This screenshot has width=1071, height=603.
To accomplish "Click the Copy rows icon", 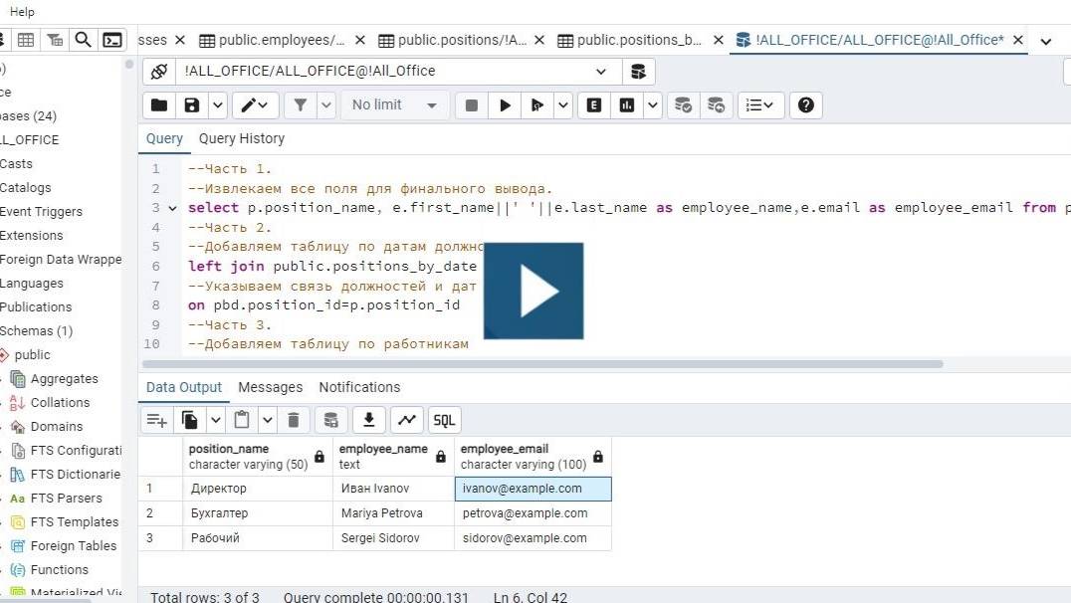I will pyautogui.click(x=190, y=420).
